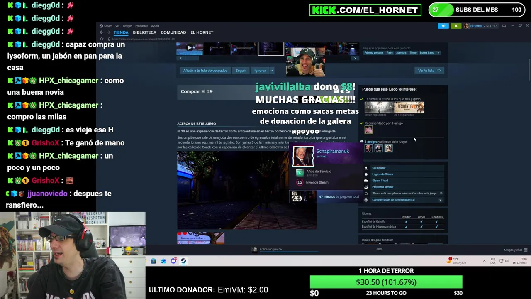Open Características de accesibilidad (3) link
Viewport: 531px width, 299px height.
pos(393,200)
